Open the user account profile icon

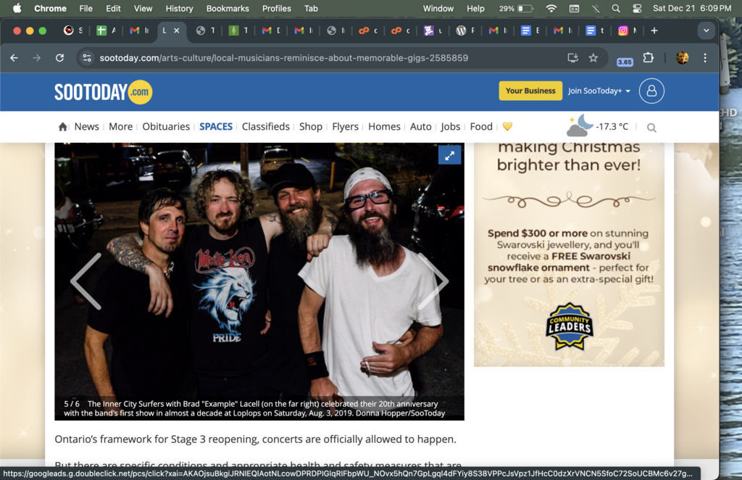[x=651, y=91]
